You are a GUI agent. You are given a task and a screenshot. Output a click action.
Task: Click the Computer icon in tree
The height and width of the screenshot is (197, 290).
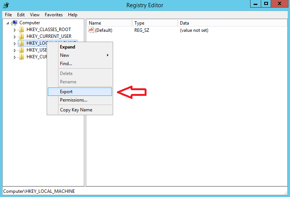(15, 23)
